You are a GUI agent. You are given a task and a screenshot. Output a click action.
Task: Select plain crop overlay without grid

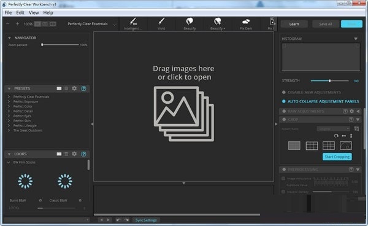294,146
